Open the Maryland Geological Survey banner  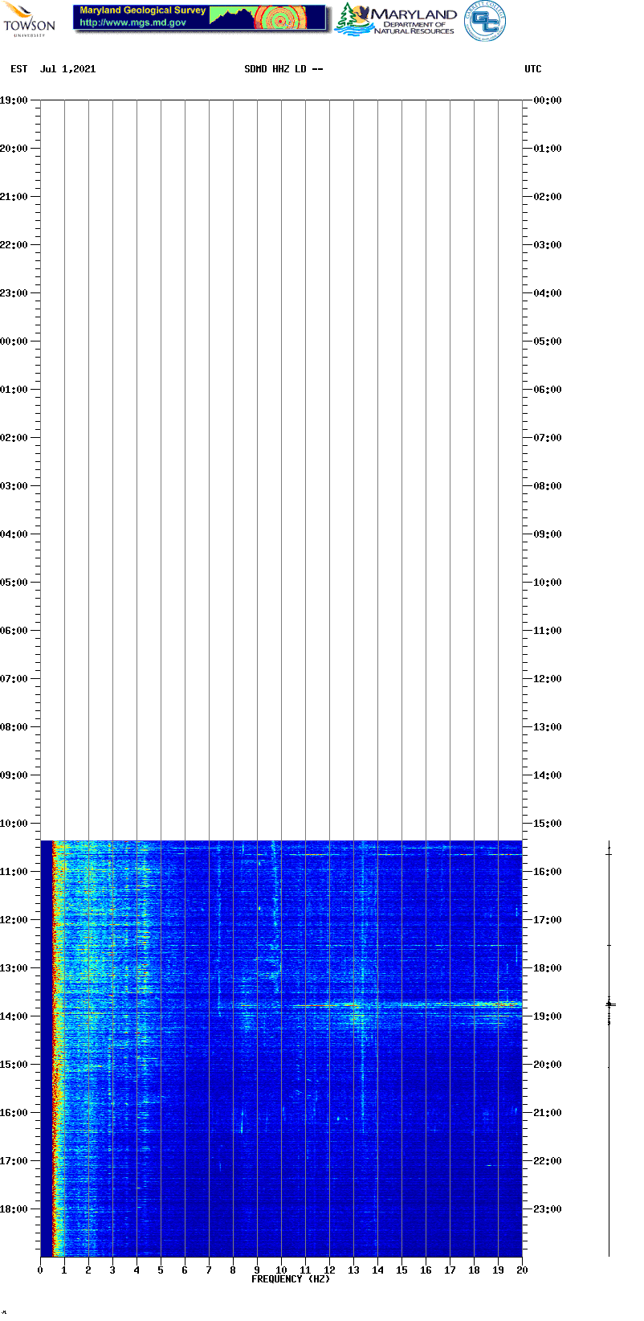click(200, 18)
